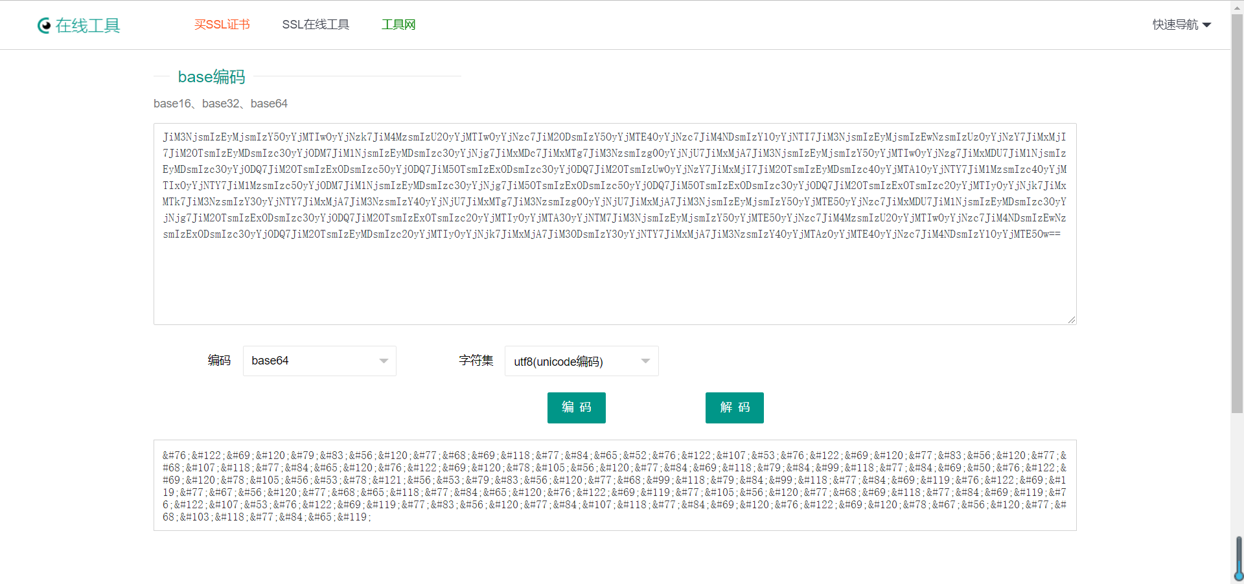Click the page vertical scrollbar thumb
The height and width of the screenshot is (584, 1244).
(1237, 214)
